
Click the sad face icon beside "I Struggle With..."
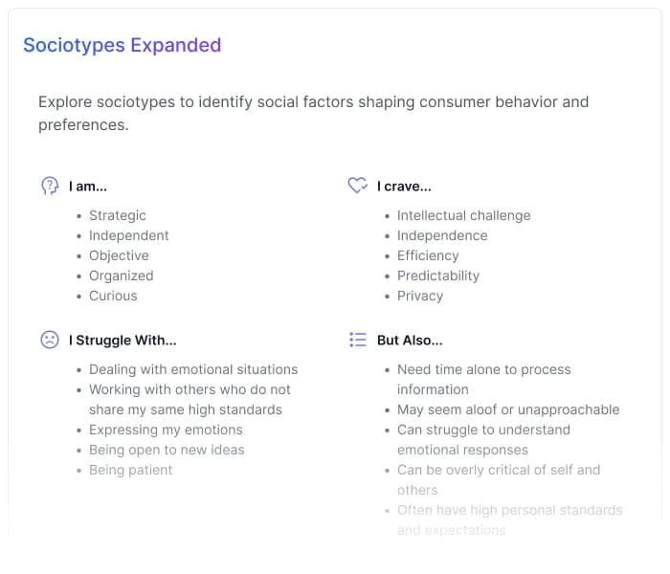click(x=50, y=340)
